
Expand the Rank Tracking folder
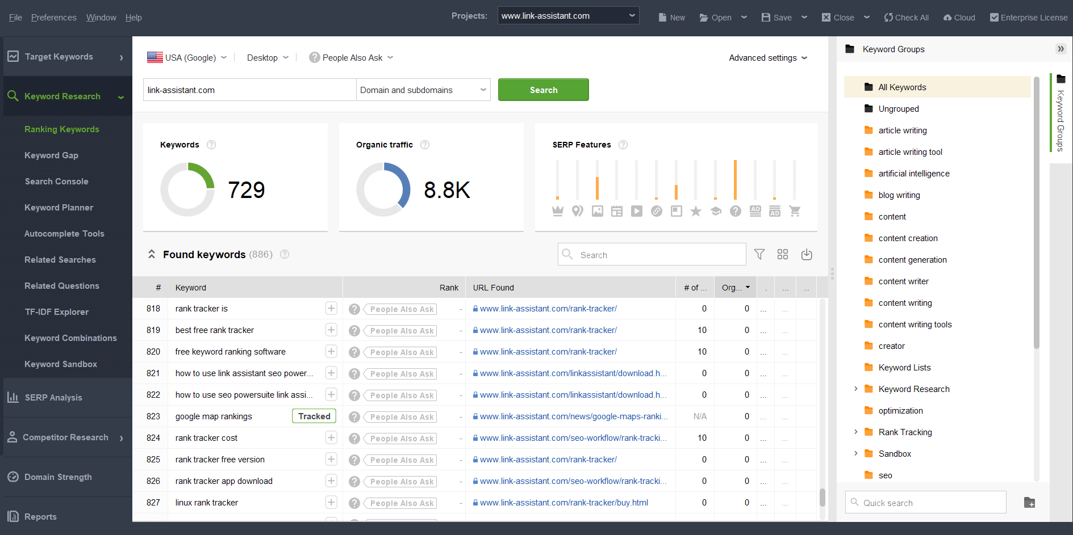(x=856, y=432)
